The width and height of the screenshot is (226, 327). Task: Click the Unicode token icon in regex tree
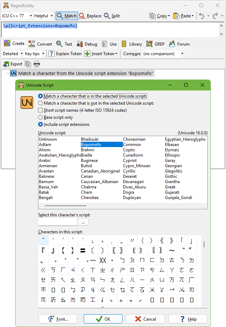13,73
